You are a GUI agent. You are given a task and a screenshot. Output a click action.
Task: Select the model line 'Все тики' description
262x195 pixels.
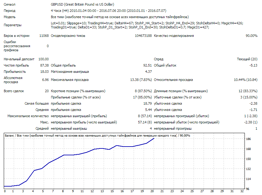tap(120, 17)
